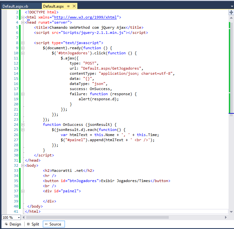This screenshot has width=234, height=229.
Task: Collapse the script block on line 8
Action: 23,43
